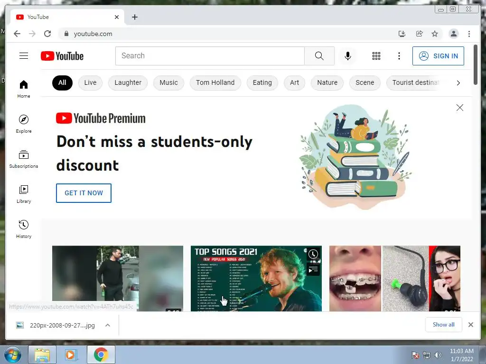Image resolution: width=486 pixels, height=364 pixels.
Task: Select the Live category chip
Action: pyautogui.click(x=90, y=82)
